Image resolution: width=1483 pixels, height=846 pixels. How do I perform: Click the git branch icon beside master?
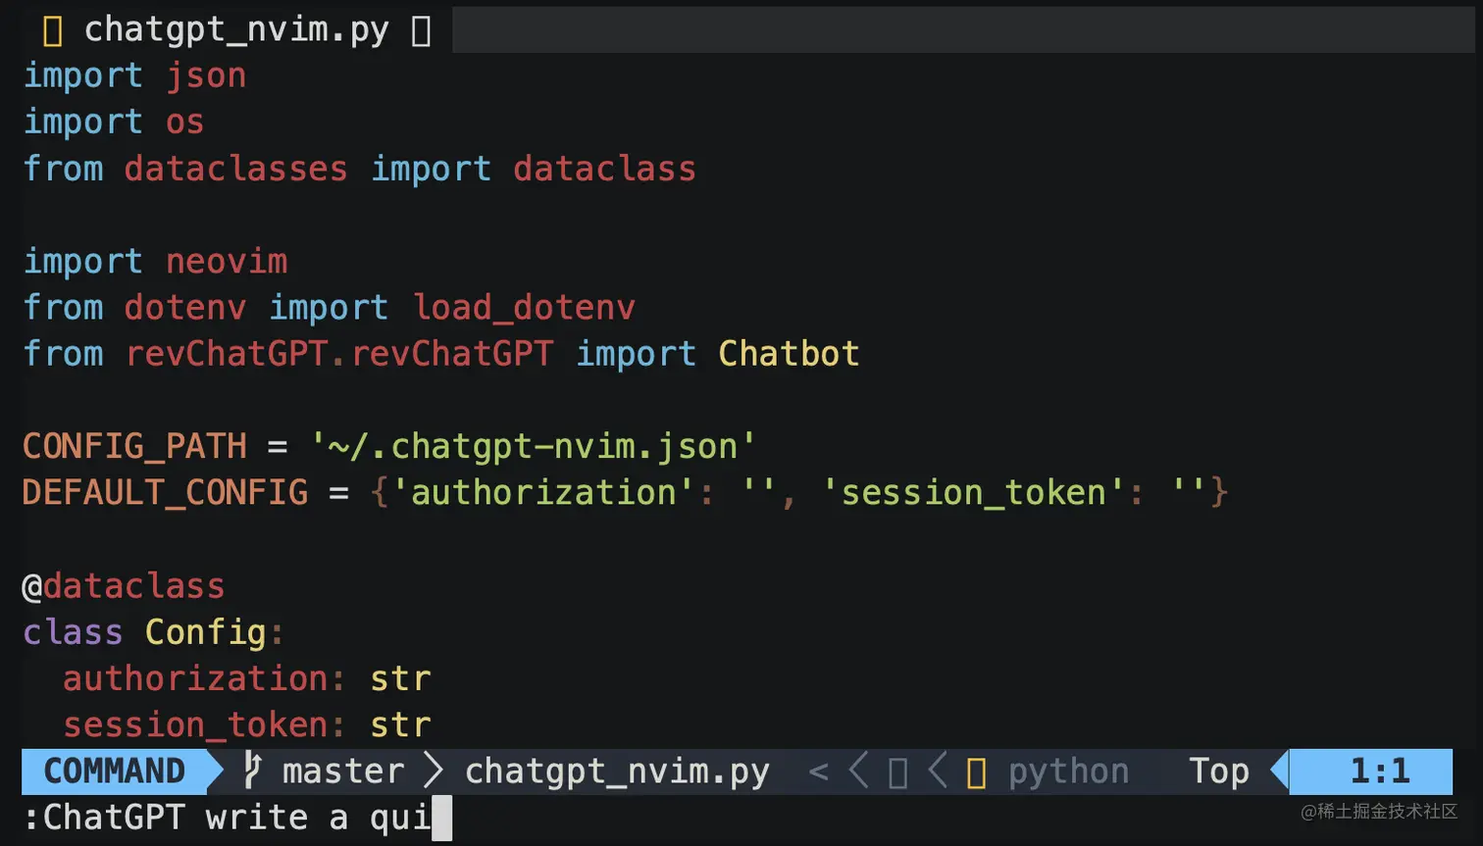click(x=252, y=771)
